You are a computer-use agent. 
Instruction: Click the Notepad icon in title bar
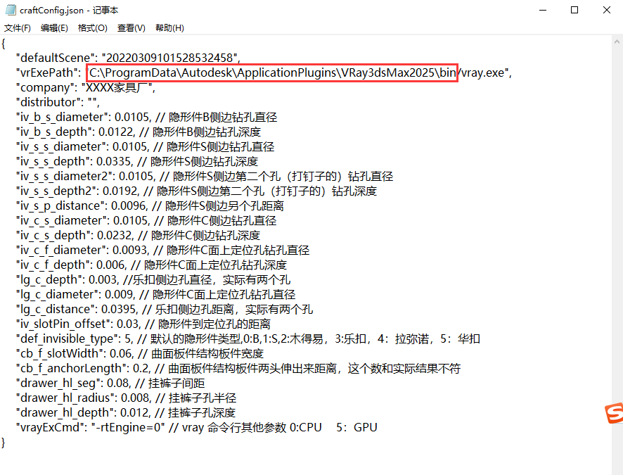pos(11,10)
